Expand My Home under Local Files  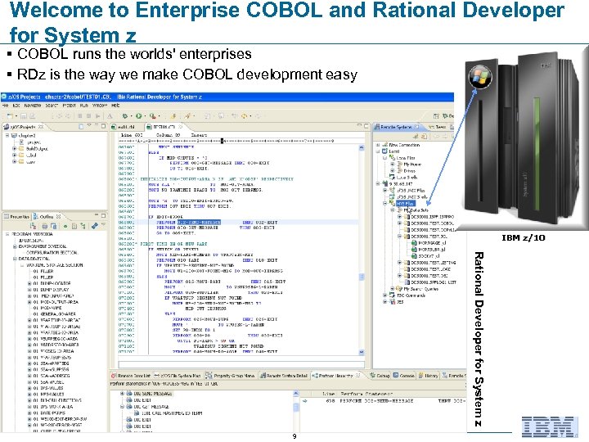[393, 165]
